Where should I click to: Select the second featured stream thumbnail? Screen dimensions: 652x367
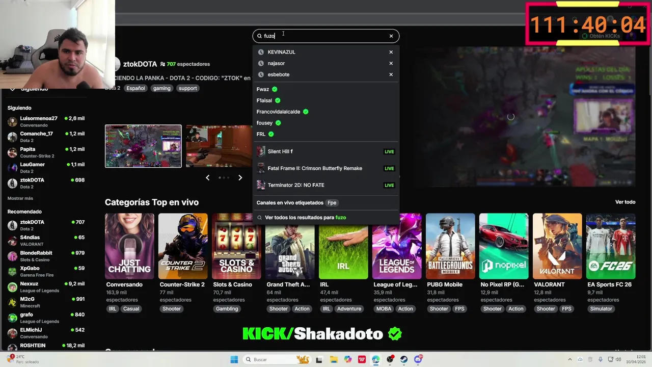(219, 146)
